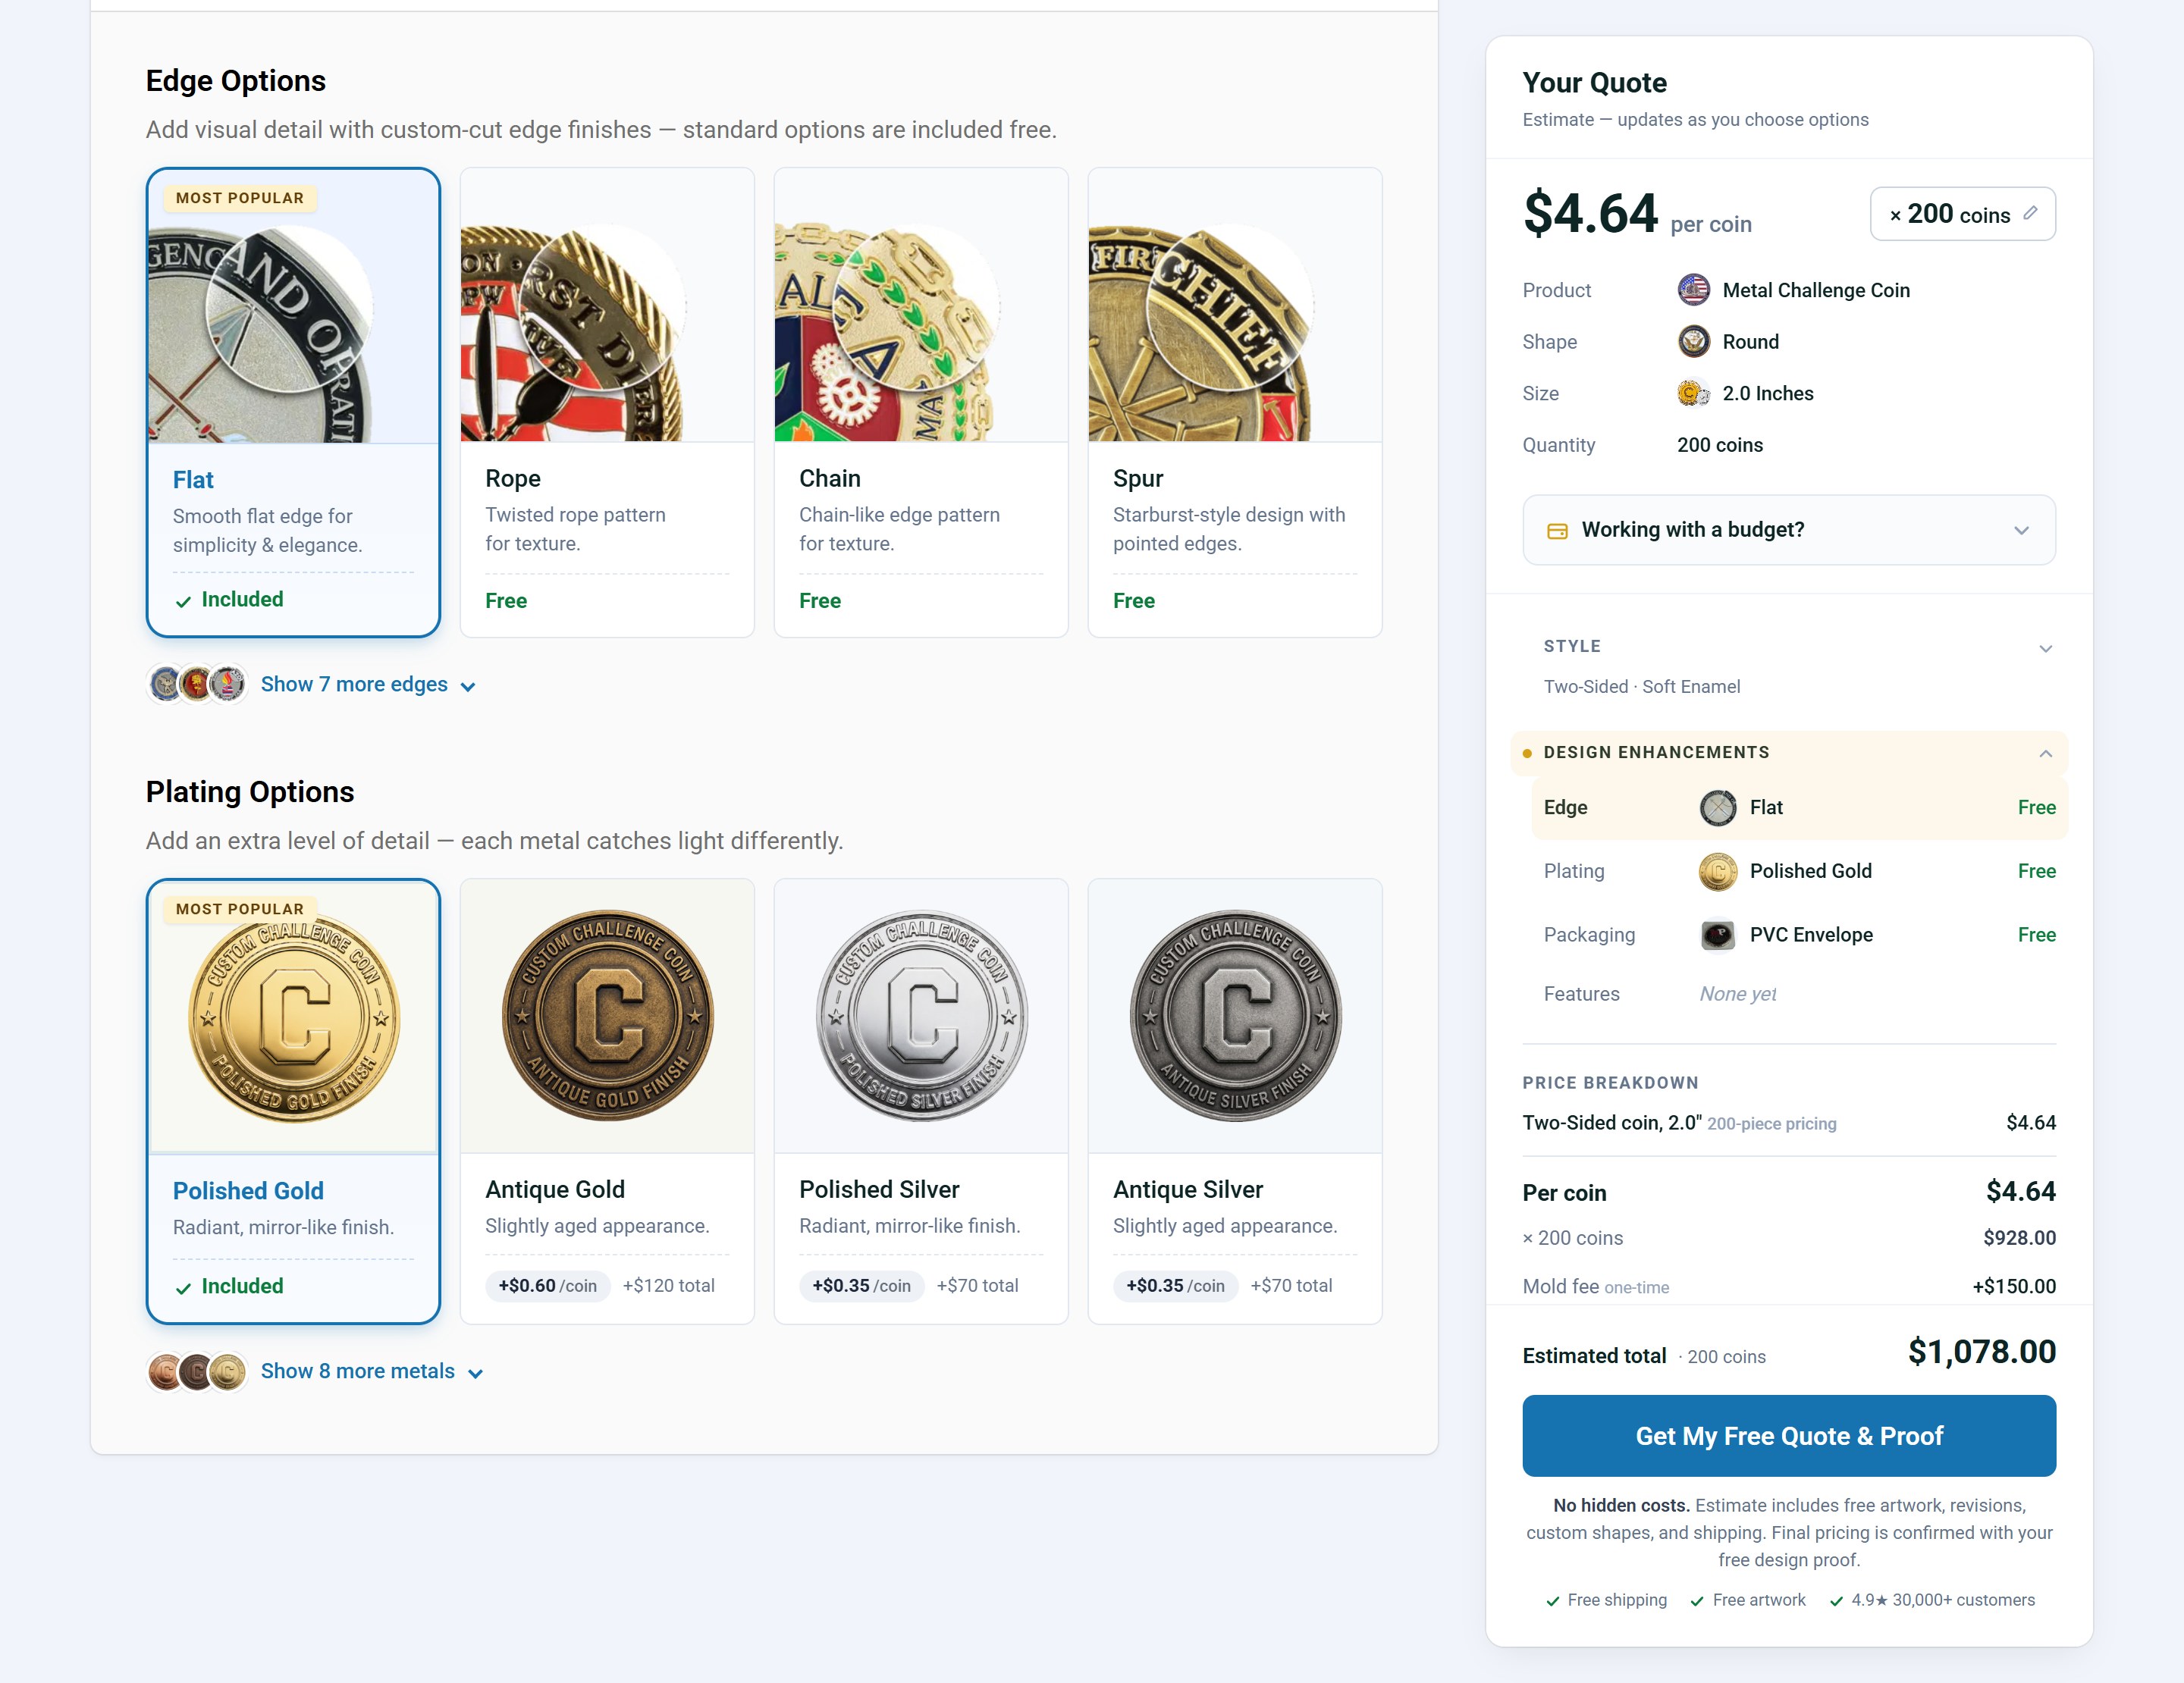The height and width of the screenshot is (1683, 2184).
Task: Open the Packaging row in Design Enhancements
Action: pyautogui.click(x=1799, y=936)
